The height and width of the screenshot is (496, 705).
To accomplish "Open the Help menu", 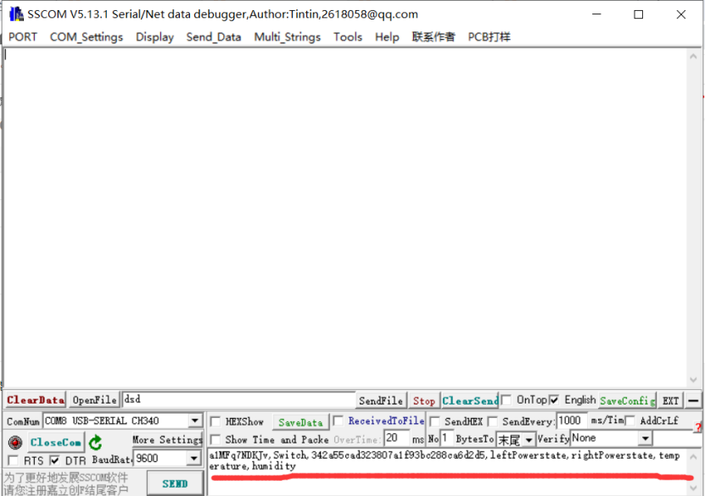I will [x=387, y=36].
